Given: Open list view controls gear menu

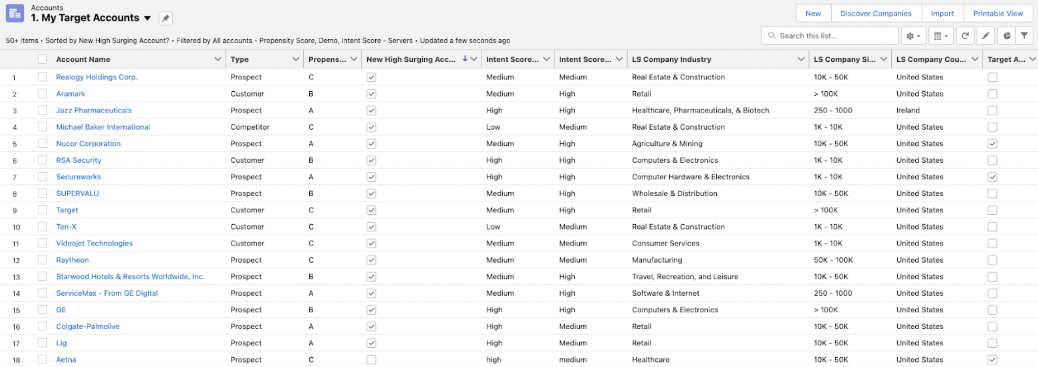Looking at the screenshot, I should click(913, 36).
